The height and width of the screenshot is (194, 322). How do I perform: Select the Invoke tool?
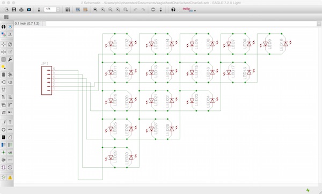[x=10, y=113]
